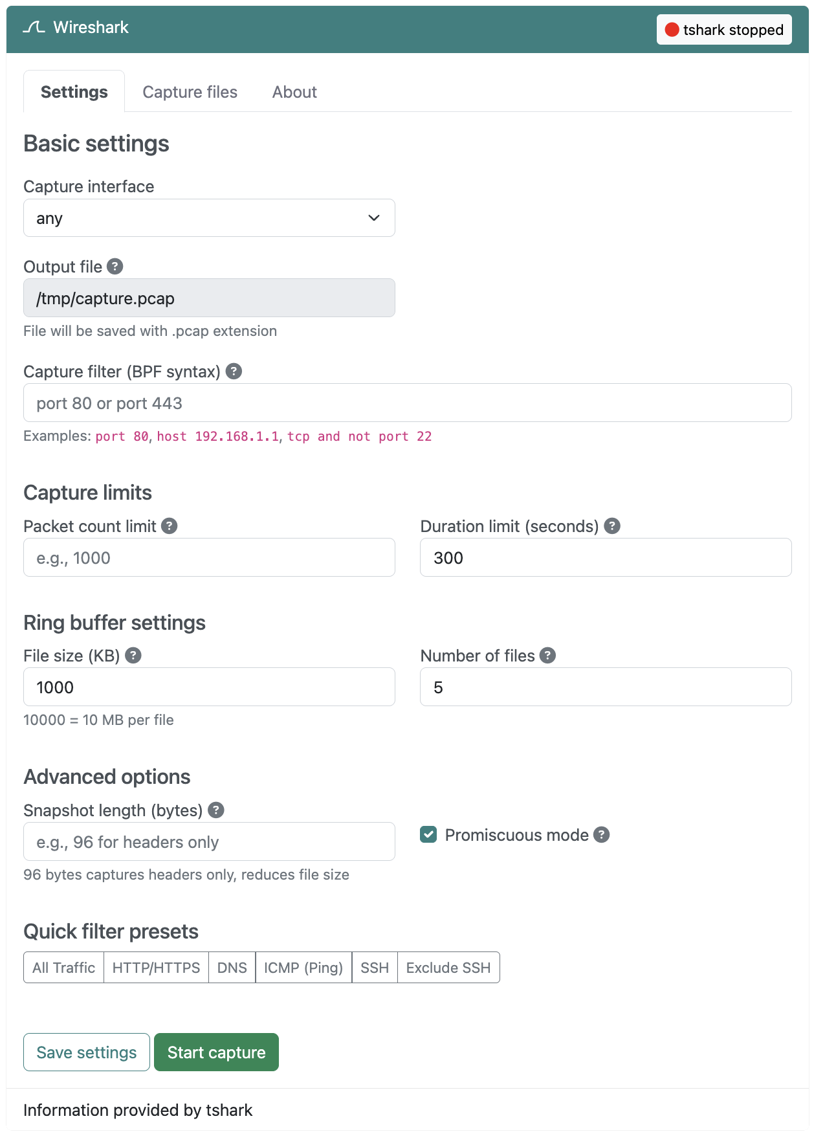Click the Output file help icon
Image resolution: width=814 pixels, height=1134 pixels.
(x=115, y=267)
